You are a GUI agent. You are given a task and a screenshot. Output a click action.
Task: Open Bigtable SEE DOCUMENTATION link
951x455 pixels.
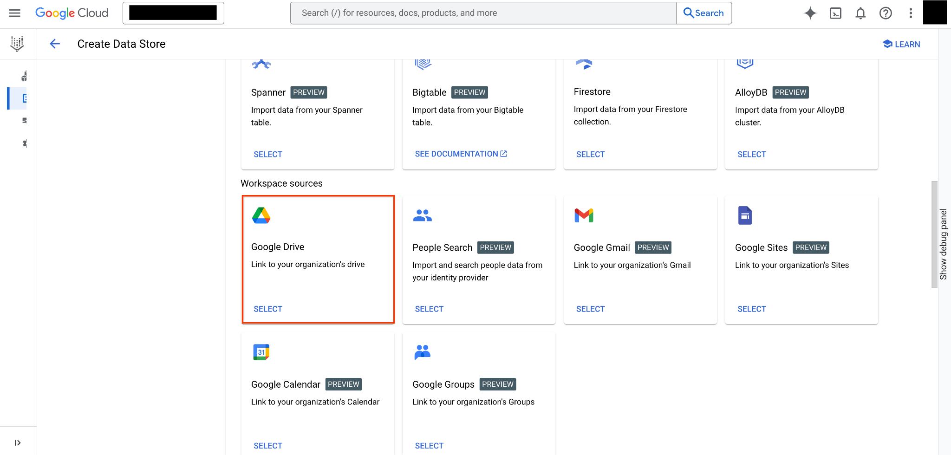click(x=461, y=154)
